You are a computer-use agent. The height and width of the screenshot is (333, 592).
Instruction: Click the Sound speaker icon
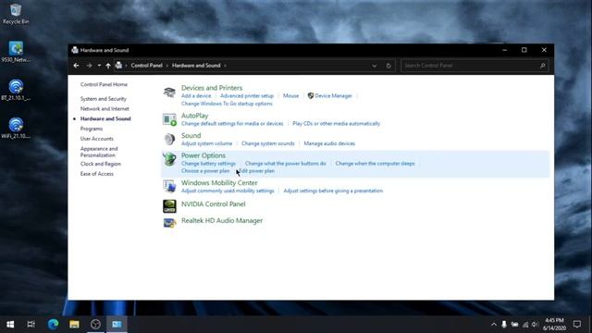pos(169,140)
